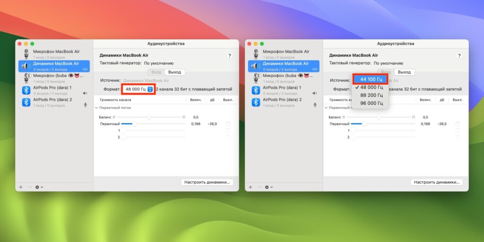Select AirPods Pro (dara) 1 row, left window

54,90
